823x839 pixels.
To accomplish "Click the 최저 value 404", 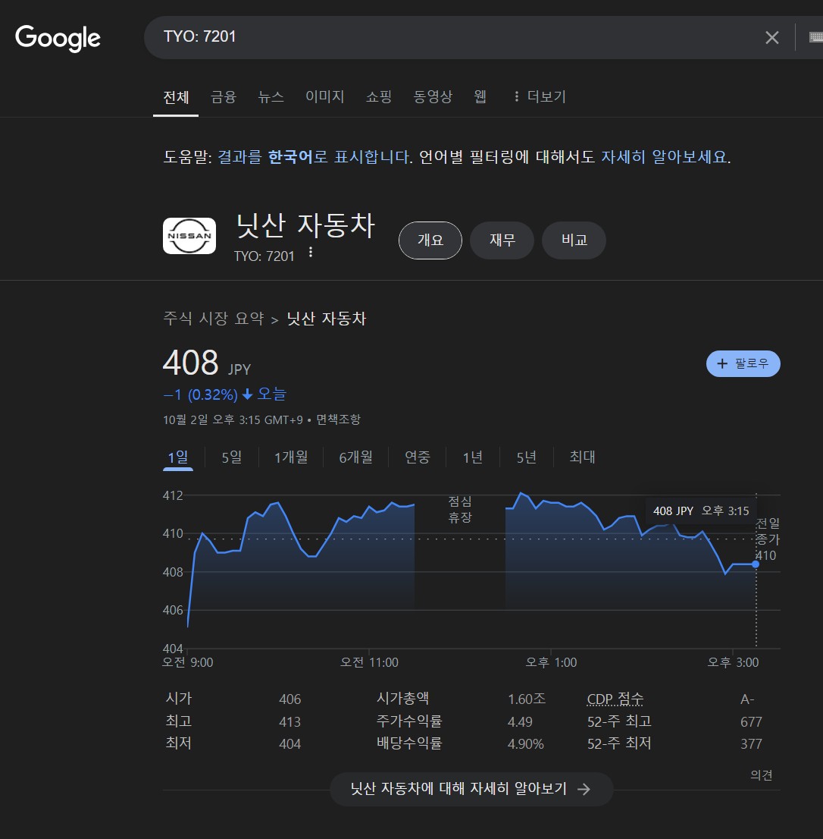I will coord(290,743).
